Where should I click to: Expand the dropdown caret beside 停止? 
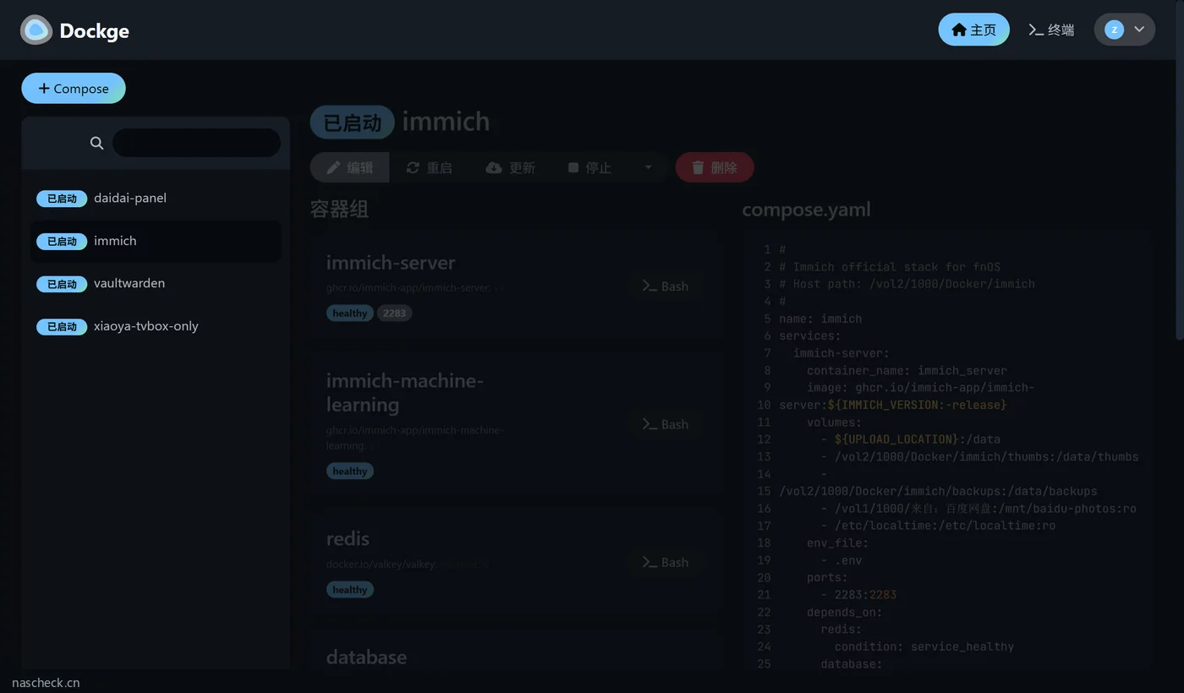pyautogui.click(x=649, y=167)
